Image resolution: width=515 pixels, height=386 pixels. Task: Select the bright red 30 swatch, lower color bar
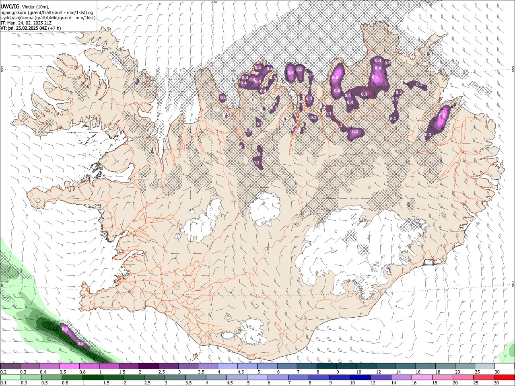pos(504,377)
